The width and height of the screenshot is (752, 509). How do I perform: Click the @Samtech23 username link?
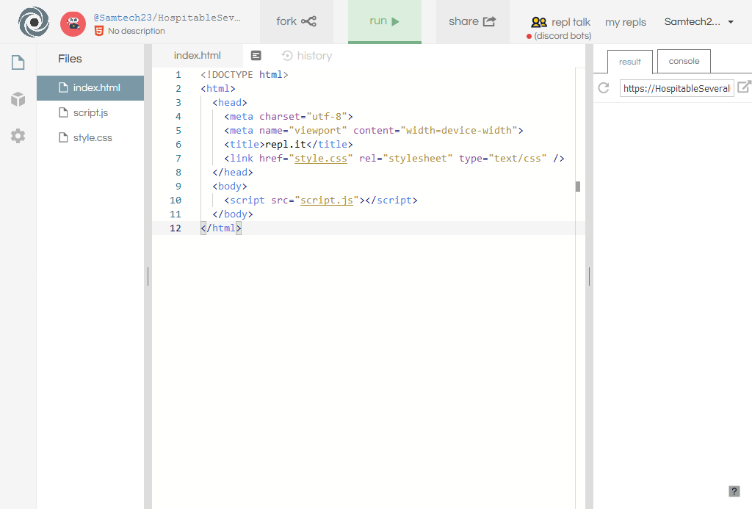[123, 18]
